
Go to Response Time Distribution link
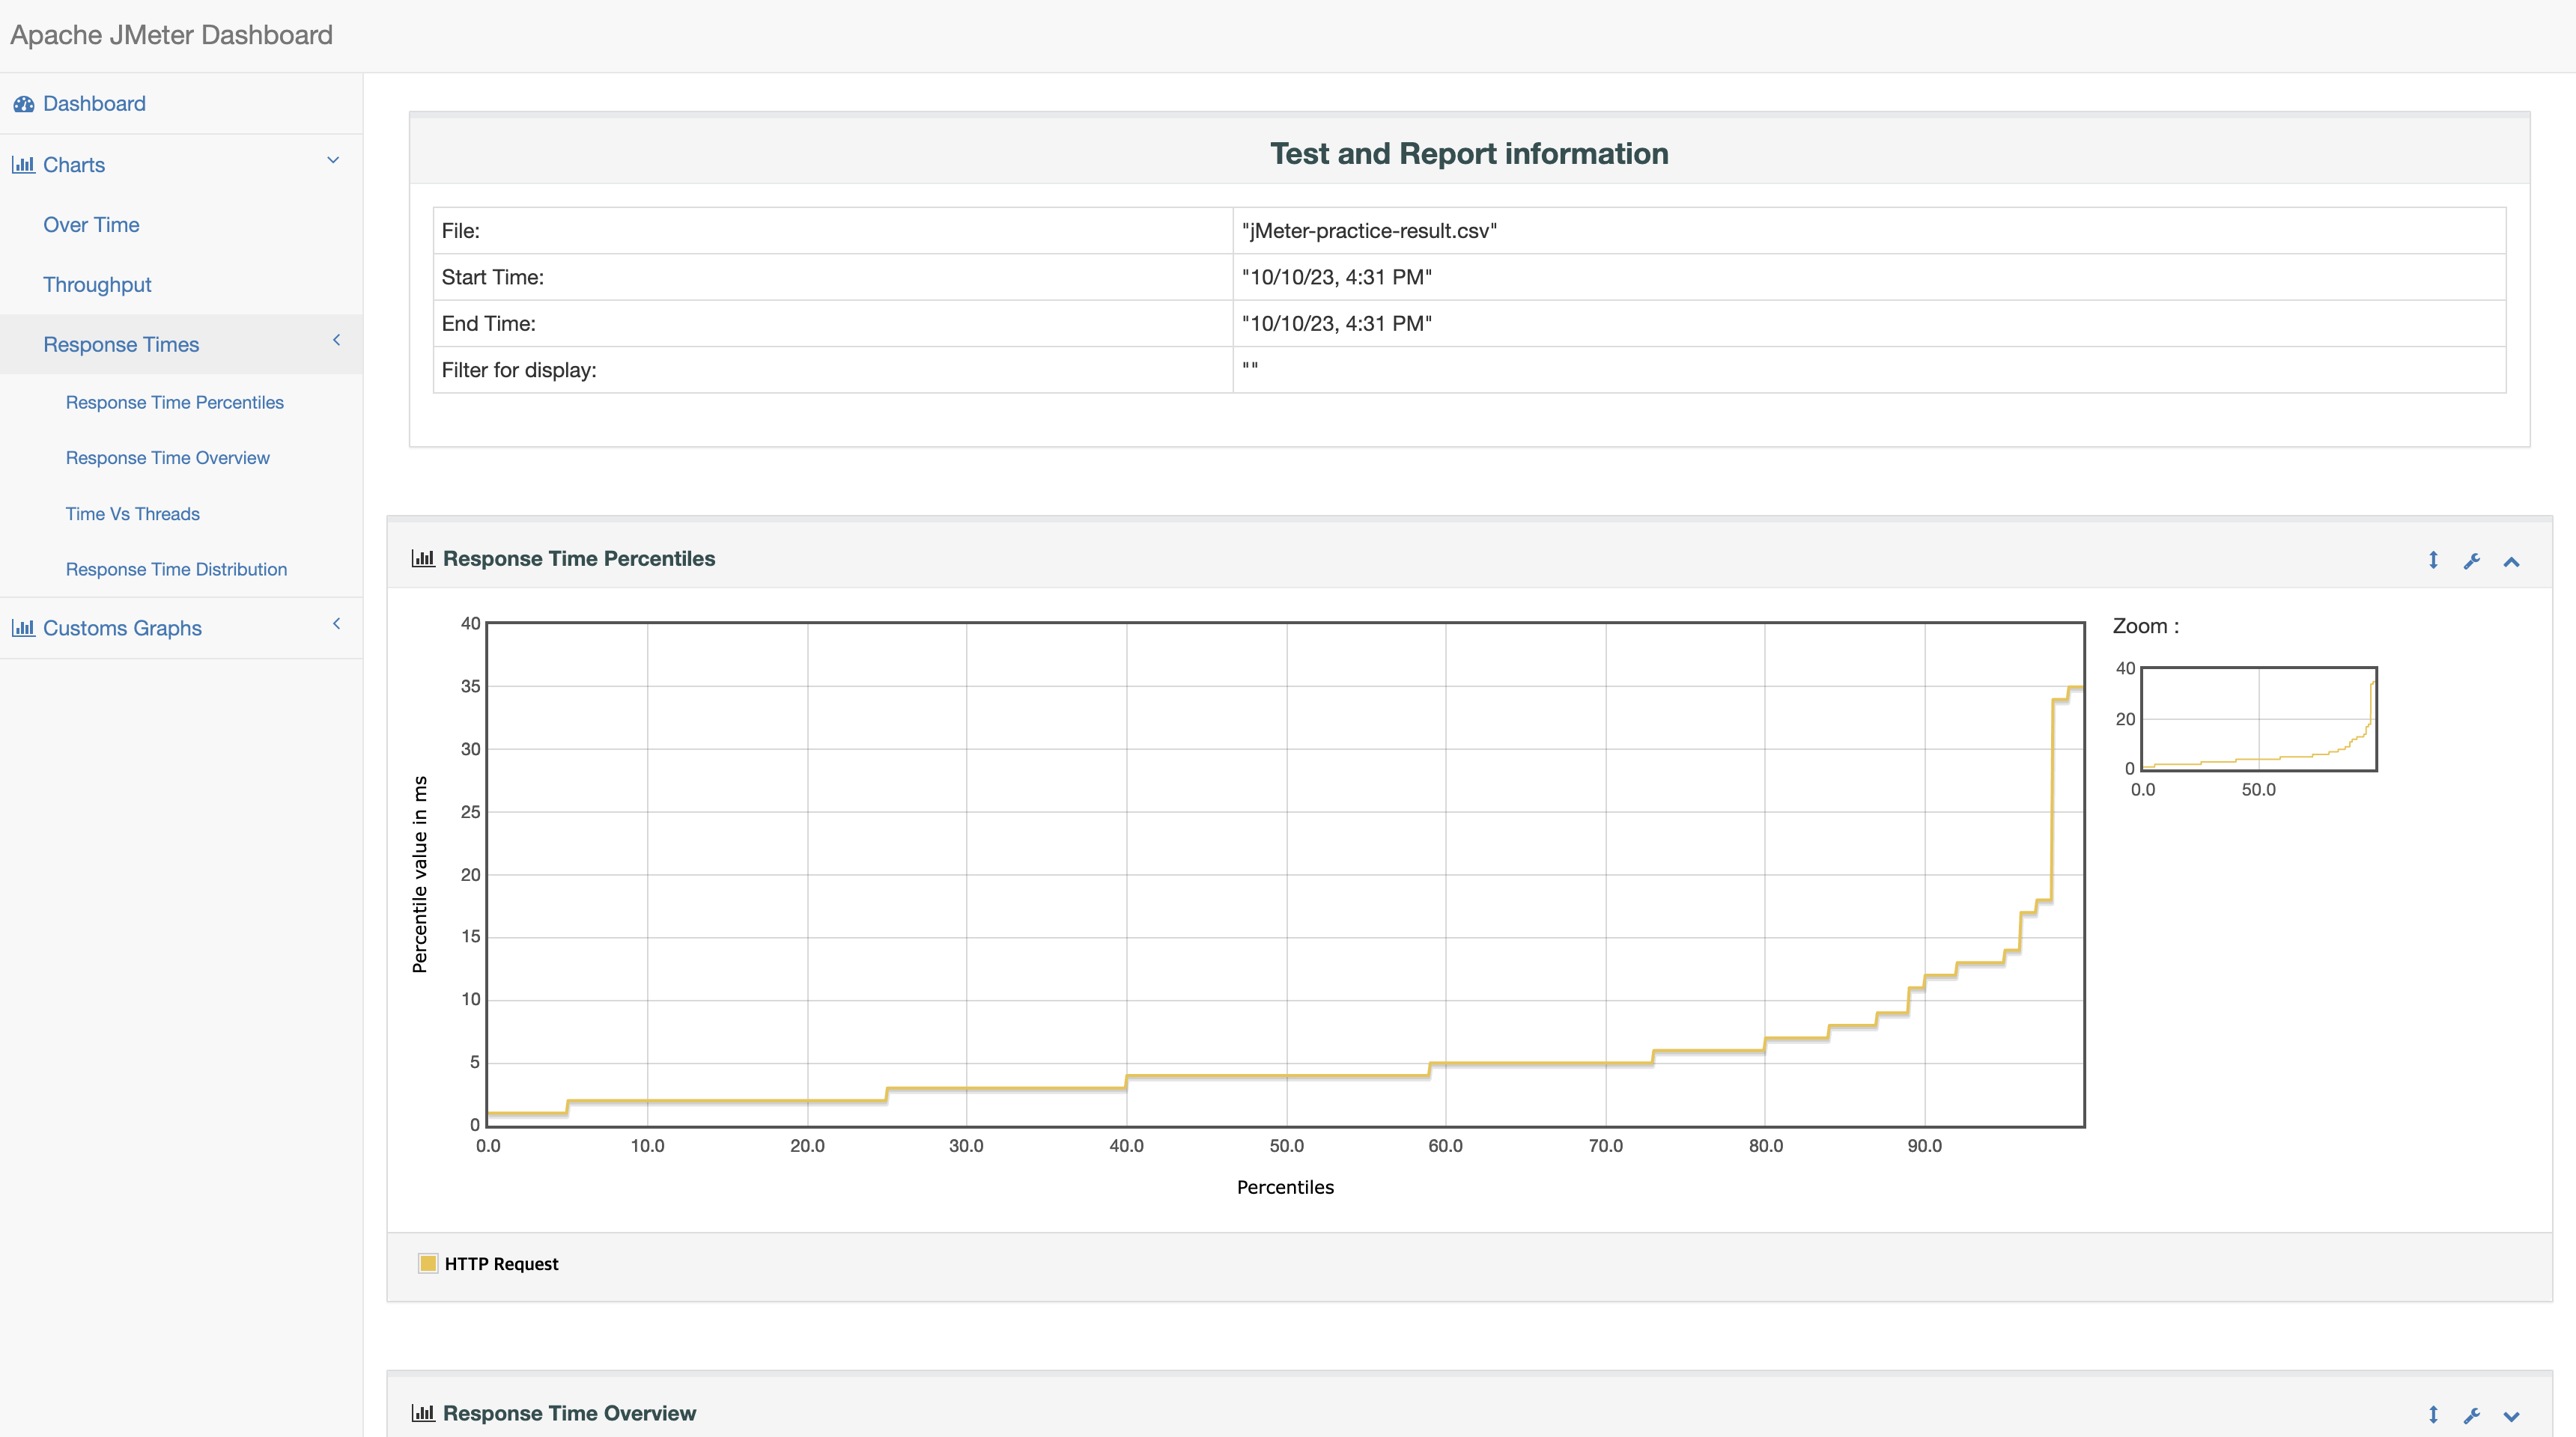[x=176, y=570]
